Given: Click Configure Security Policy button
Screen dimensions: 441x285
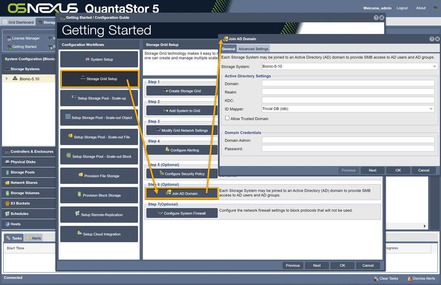Looking at the screenshot, I should (182, 173).
